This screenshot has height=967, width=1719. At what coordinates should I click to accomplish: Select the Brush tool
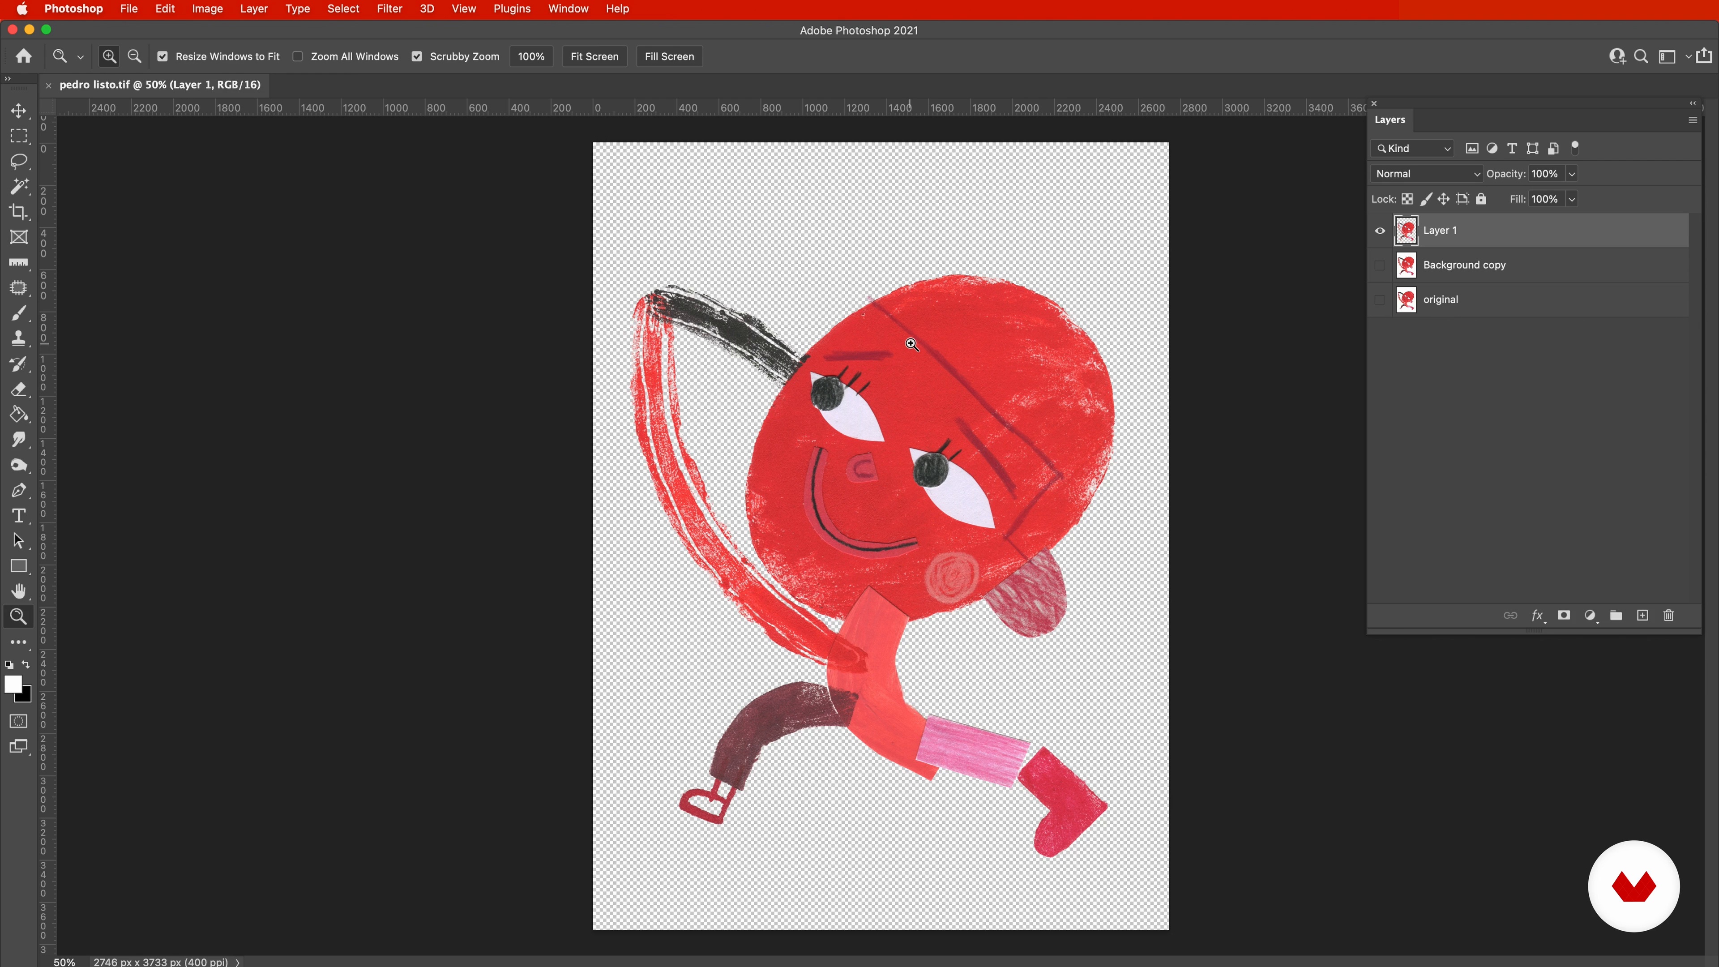[x=19, y=313]
